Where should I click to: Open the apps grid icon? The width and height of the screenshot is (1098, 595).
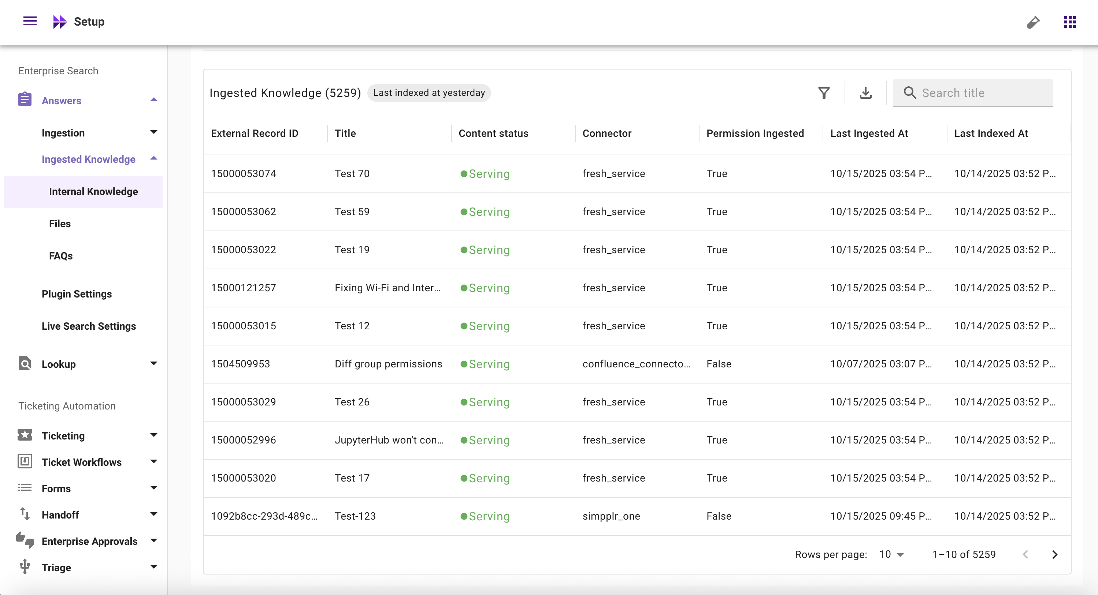[x=1070, y=22]
